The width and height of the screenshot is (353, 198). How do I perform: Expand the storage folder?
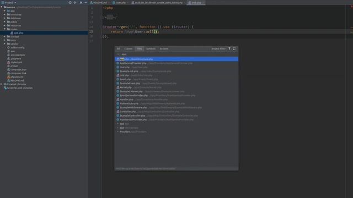coord(5,36)
